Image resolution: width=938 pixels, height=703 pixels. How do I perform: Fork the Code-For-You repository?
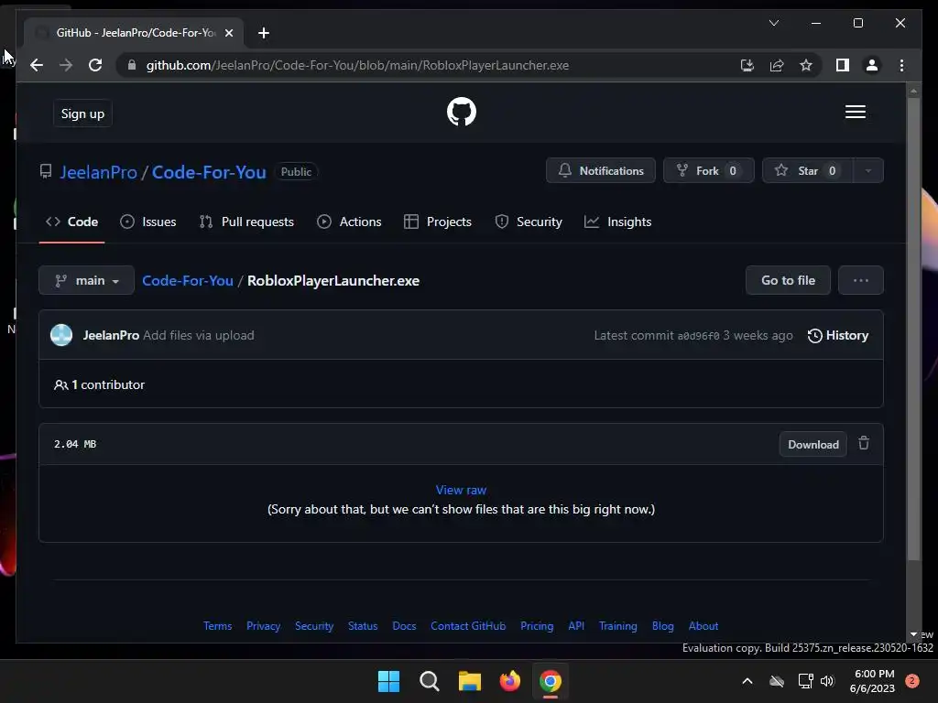[x=708, y=171]
